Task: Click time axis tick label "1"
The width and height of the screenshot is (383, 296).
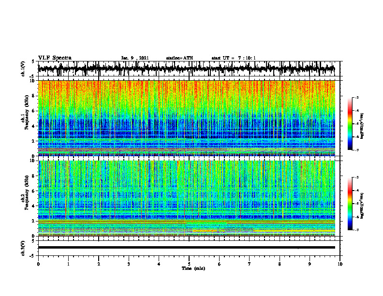Action: click(68, 264)
